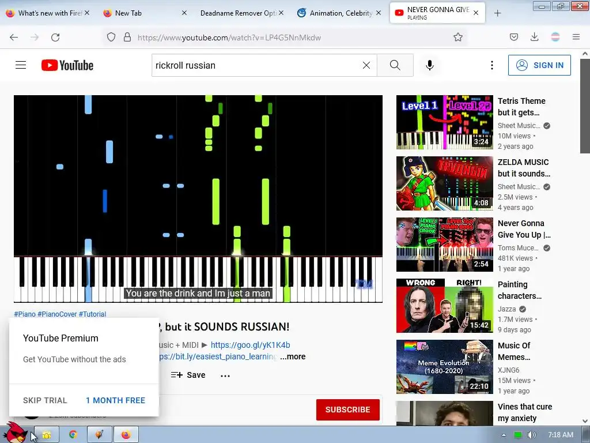The image size is (590, 443).
Task: Run search with magnifier button
Action: tap(395, 65)
